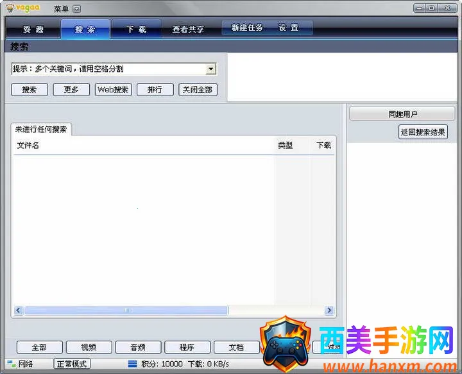The image size is (462, 374).
Task: Toggle the 正常模式 button in status bar
Action: 72,364
